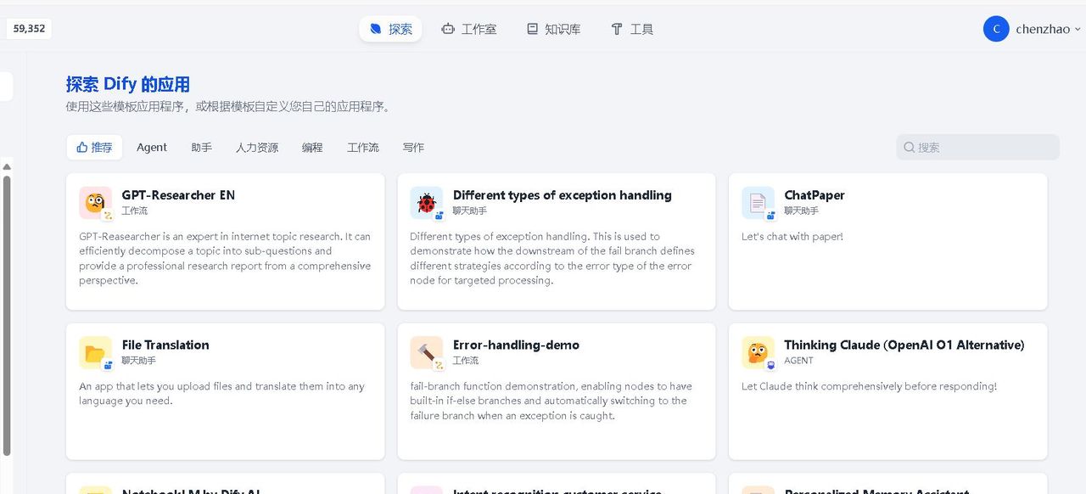Click the user avatar circle icon
1086x494 pixels.
tap(996, 29)
